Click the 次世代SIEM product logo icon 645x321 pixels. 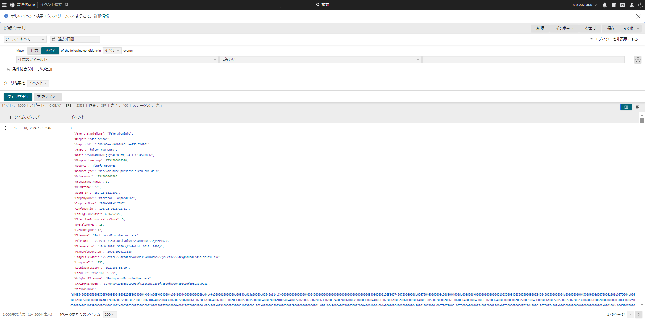(12, 5)
